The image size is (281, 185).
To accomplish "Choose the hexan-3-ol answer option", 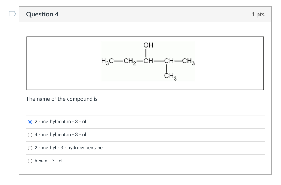I will (x=30, y=161).
